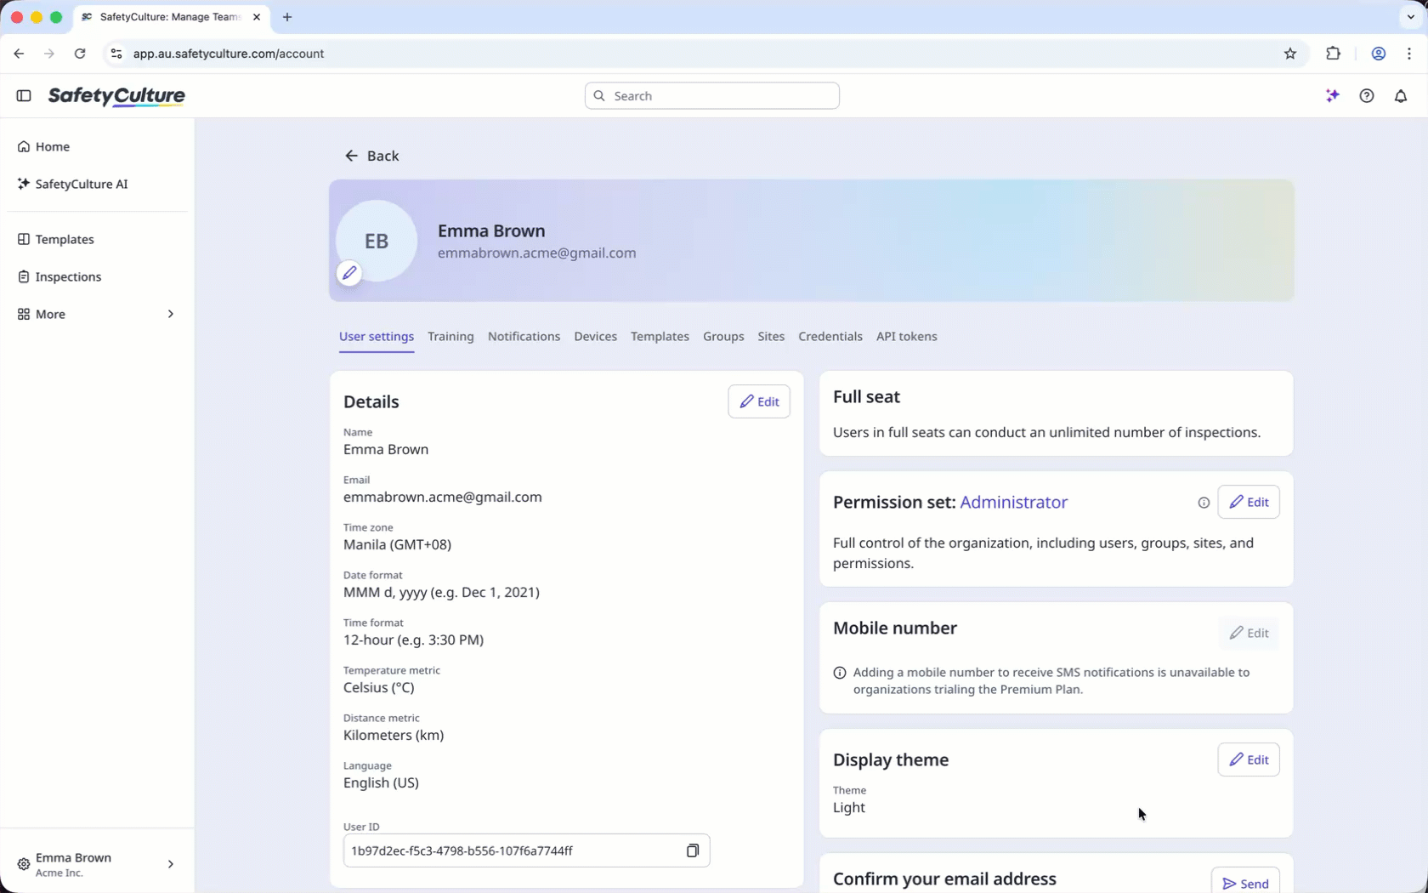Viewport: 1428px width, 893px height.
Task: Open the browser extensions puzzle icon
Action: [x=1333, y=54]
